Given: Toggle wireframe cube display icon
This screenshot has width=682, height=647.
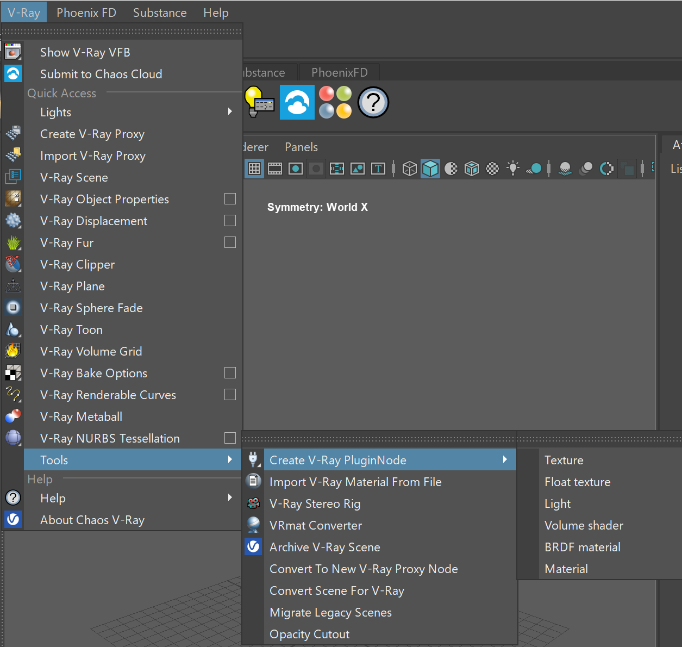Looking at the screenshot, I should click(x=410, y=169).
